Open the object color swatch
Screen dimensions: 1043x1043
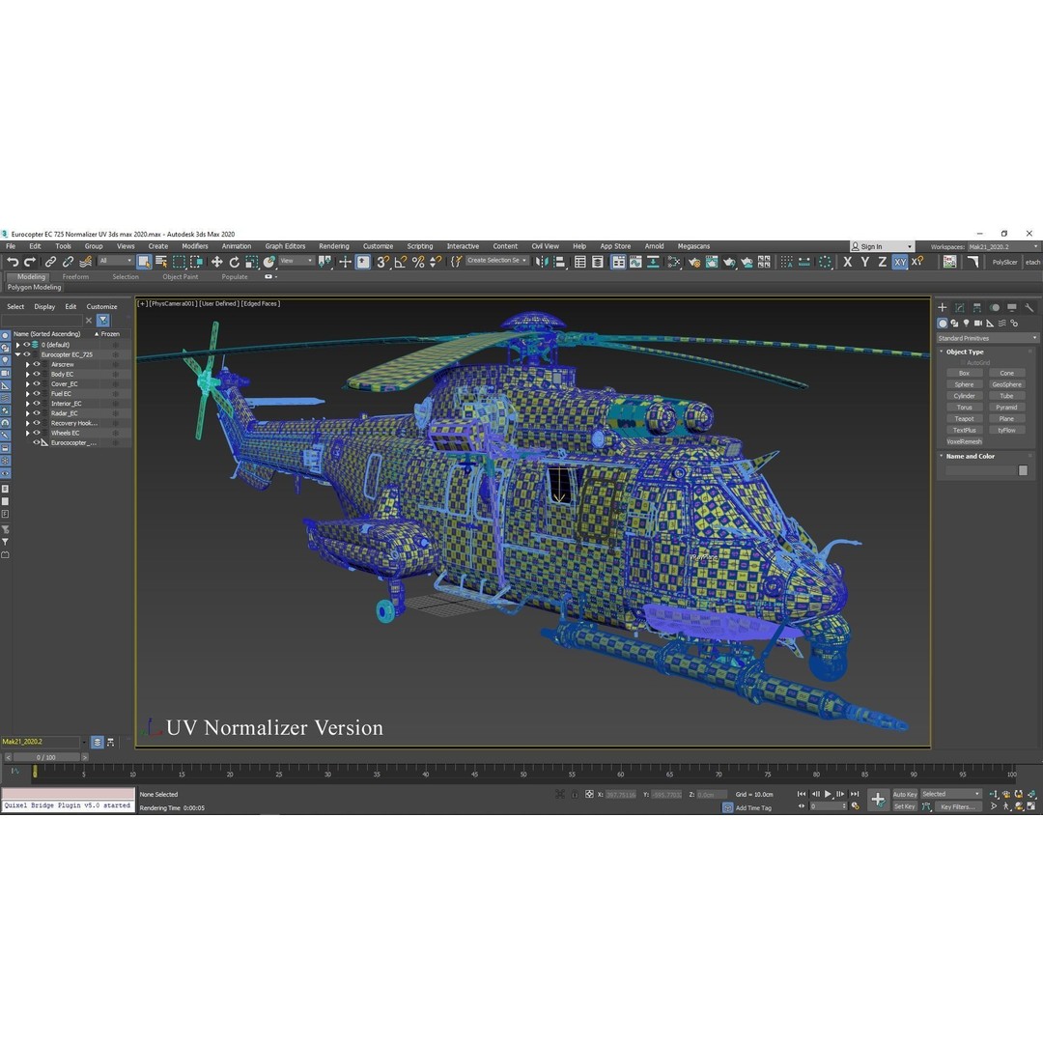click(1023, 470)
